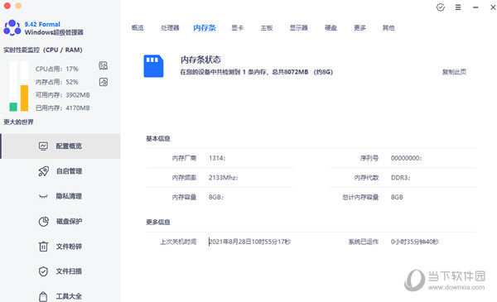Click the 配置概览 monitor icon
497x302 pixels.
[43, 146]
